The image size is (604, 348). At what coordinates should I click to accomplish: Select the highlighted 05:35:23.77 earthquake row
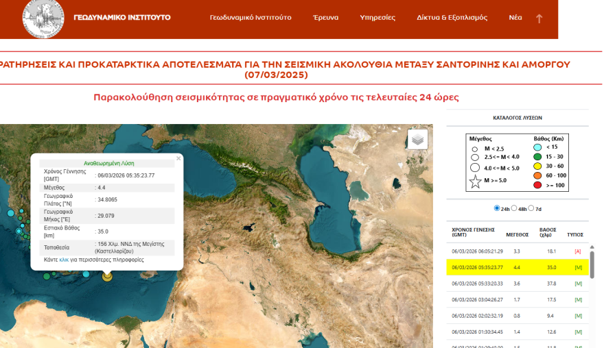pos(518,267)
